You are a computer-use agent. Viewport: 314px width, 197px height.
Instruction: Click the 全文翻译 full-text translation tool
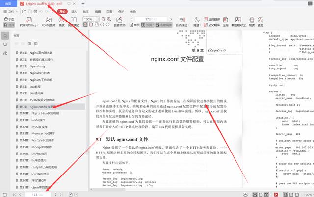[211, 25]
